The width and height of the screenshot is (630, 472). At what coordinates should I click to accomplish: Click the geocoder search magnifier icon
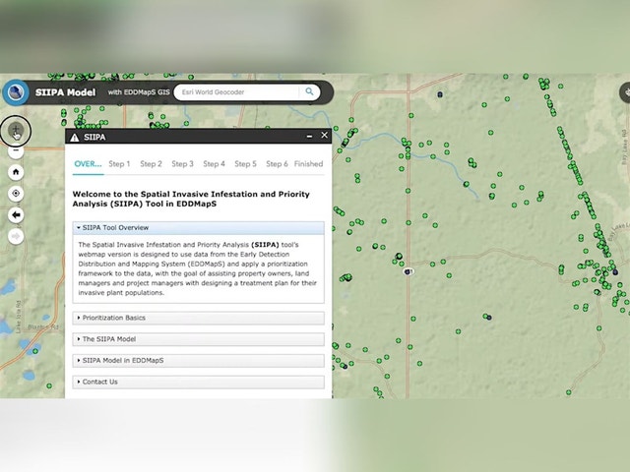click(x=309, y=92)
